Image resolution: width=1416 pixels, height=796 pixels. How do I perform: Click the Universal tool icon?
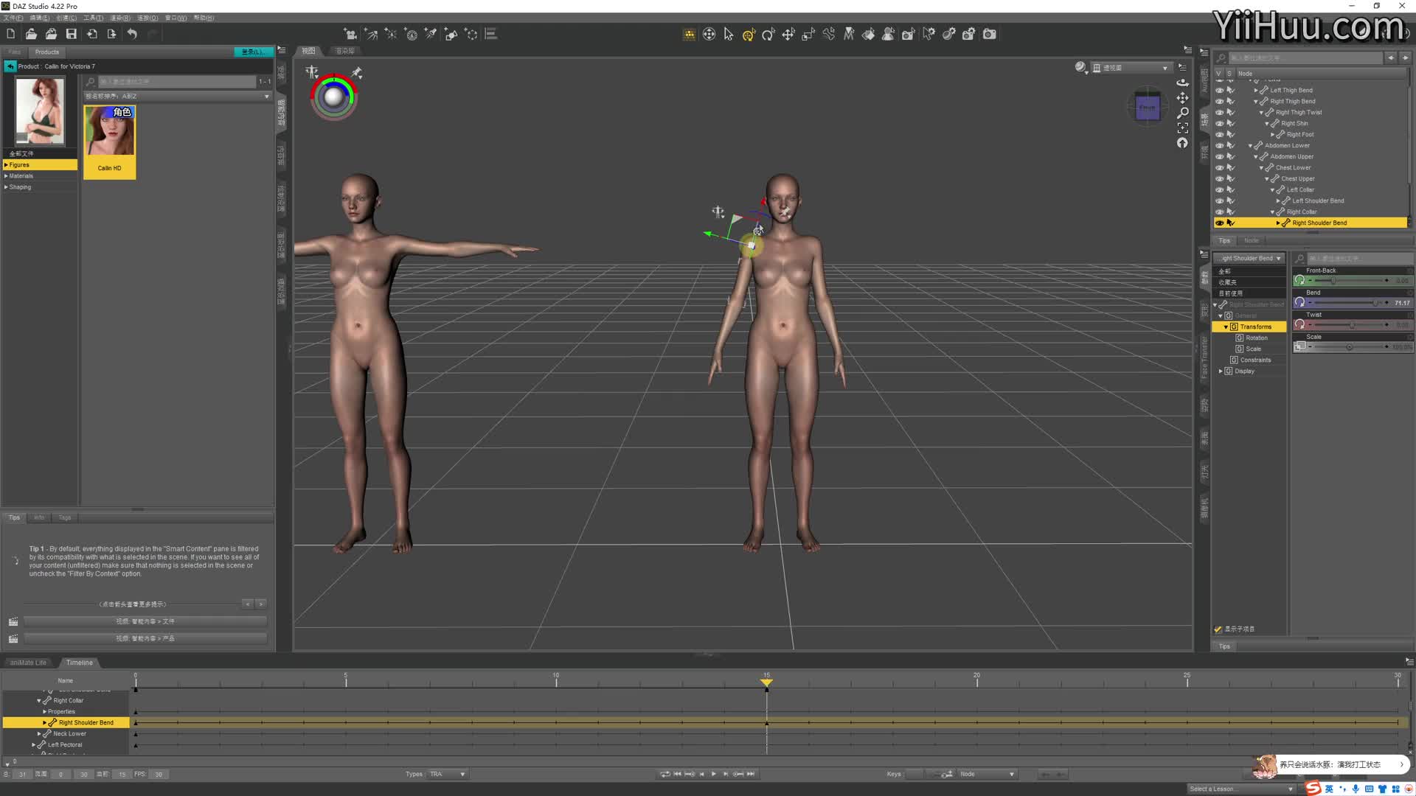point(749,35)
